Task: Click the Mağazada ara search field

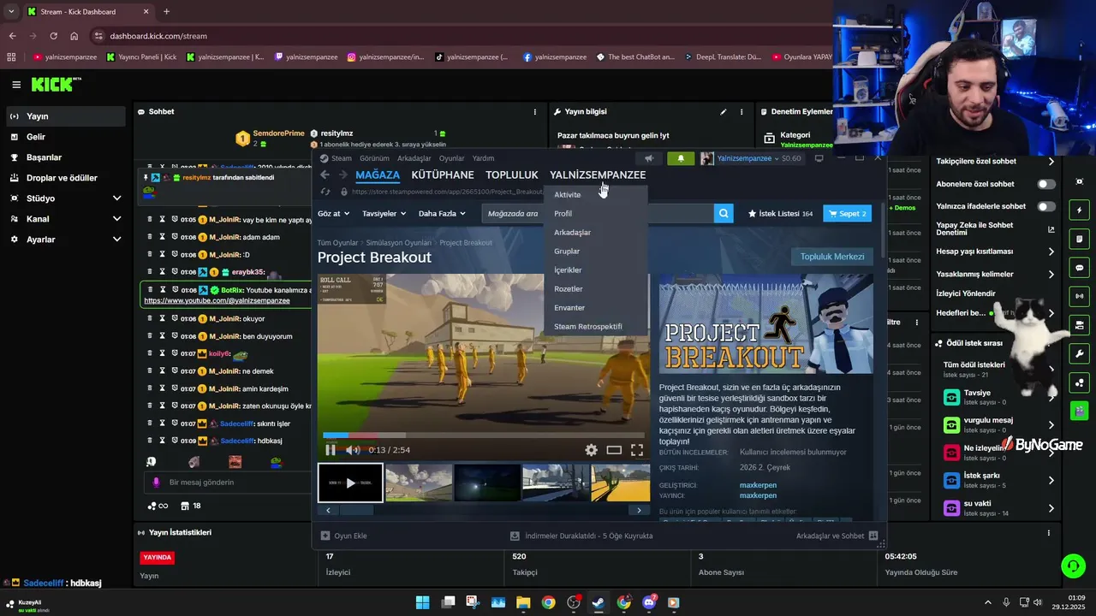Action: [x=598, y=213]
